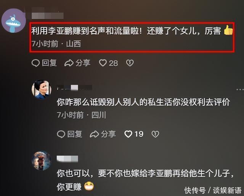The height and width of the screenshot is (196, 244).
Task: Reply to the 四川 comment about 私生活
Action: pos(69,134)
